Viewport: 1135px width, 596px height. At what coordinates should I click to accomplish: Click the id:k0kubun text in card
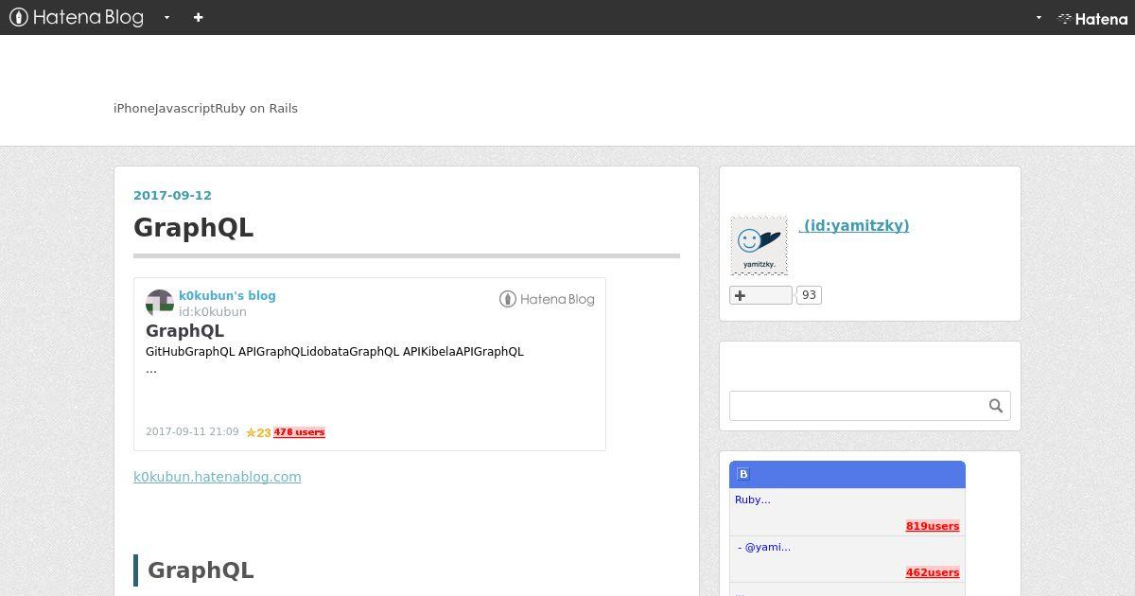tap(213, 311)
